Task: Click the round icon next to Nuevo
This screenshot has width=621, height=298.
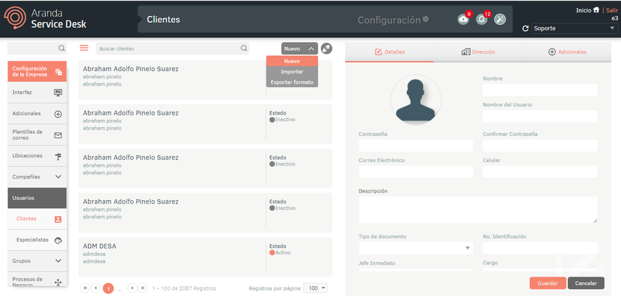Action: point(326,48)
